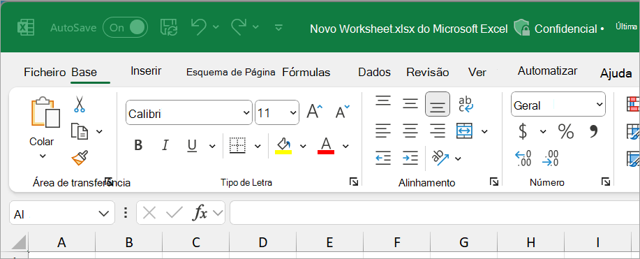Open Merge options dropdown arrow
Image resolution: width=640 pixels, height=259 pixels.
coord(484,131)
